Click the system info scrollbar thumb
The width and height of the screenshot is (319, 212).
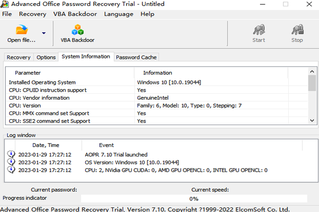pyautogui.click(x=312, y=83)
